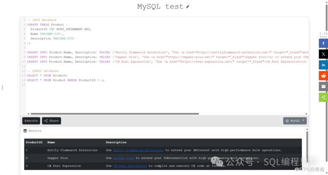Expand the left side panel arrow
The height and width of the screenshot is (175, 328).
2,87
